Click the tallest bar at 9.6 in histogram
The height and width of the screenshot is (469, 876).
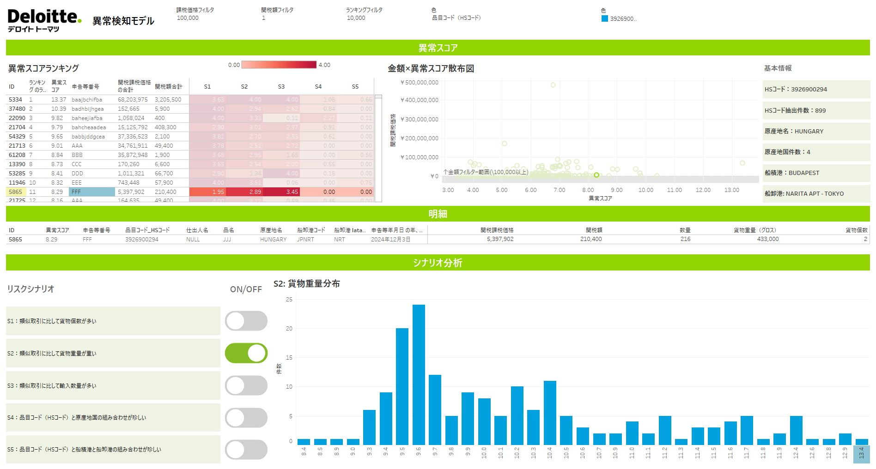click(x=419, y=374)
